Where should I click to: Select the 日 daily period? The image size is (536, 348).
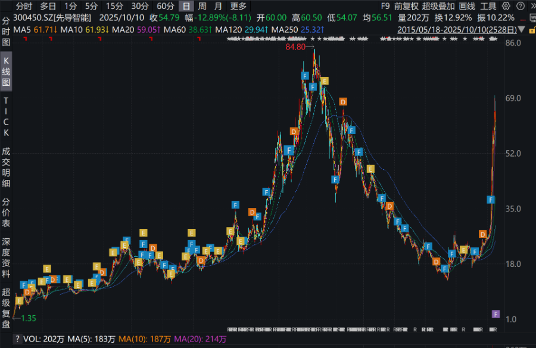pos(186,6)
